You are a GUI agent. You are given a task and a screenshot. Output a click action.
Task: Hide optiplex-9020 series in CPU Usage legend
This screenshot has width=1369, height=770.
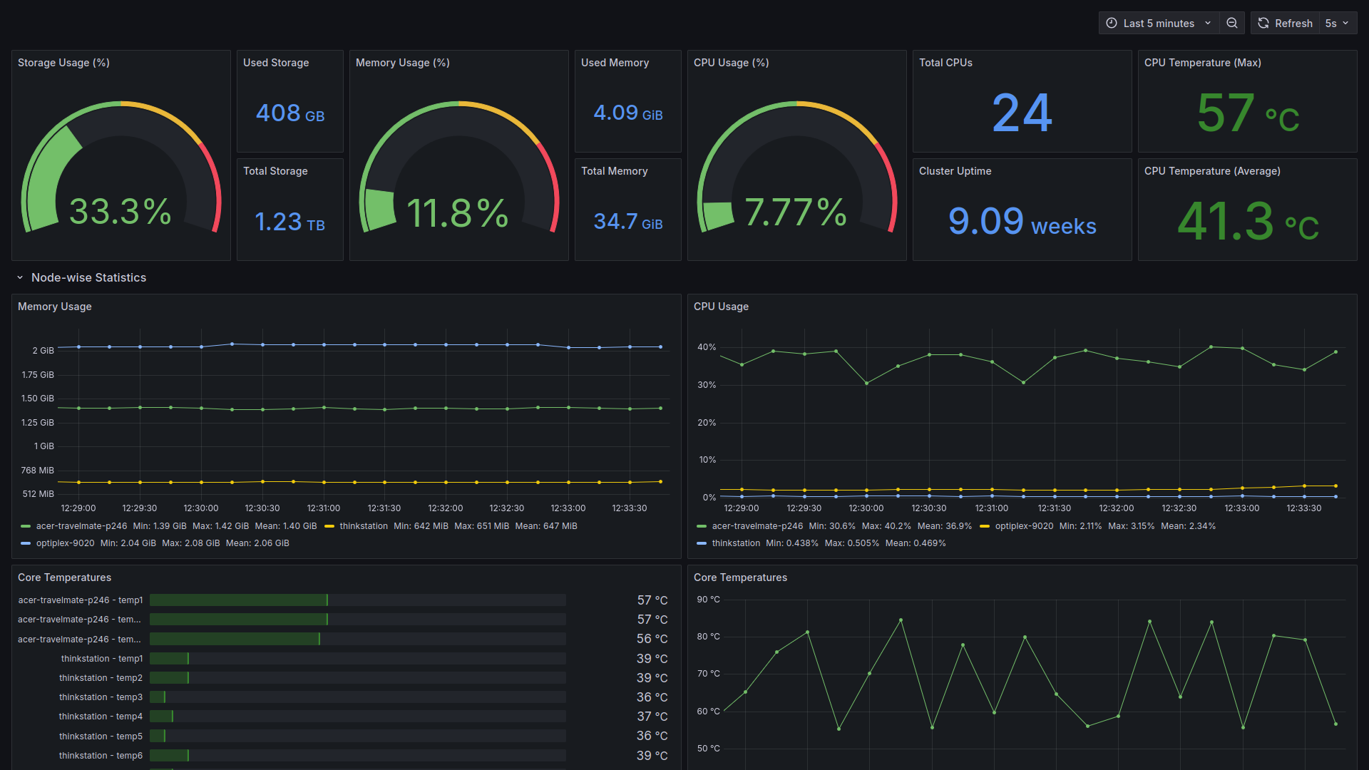click(1025, 525)
